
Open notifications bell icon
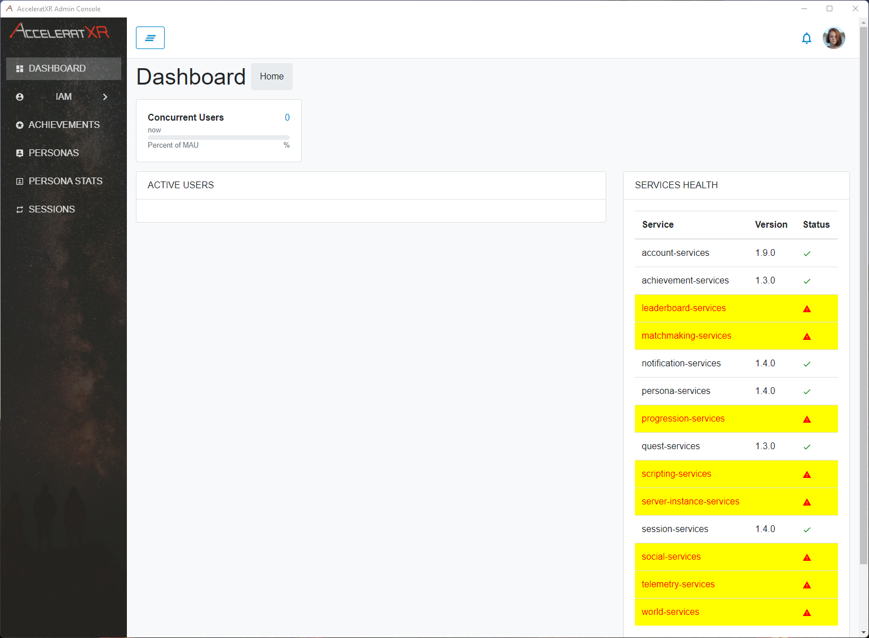point(806,38)
